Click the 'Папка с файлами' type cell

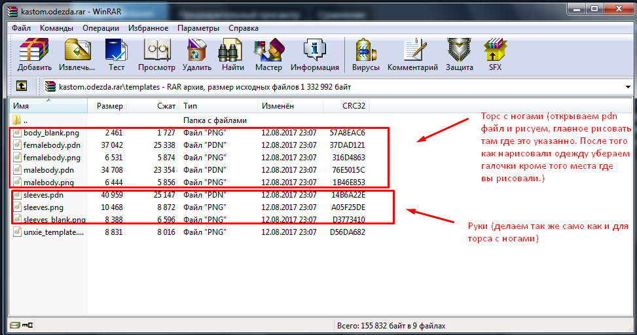pyautogui.click(x=215, y=120)
